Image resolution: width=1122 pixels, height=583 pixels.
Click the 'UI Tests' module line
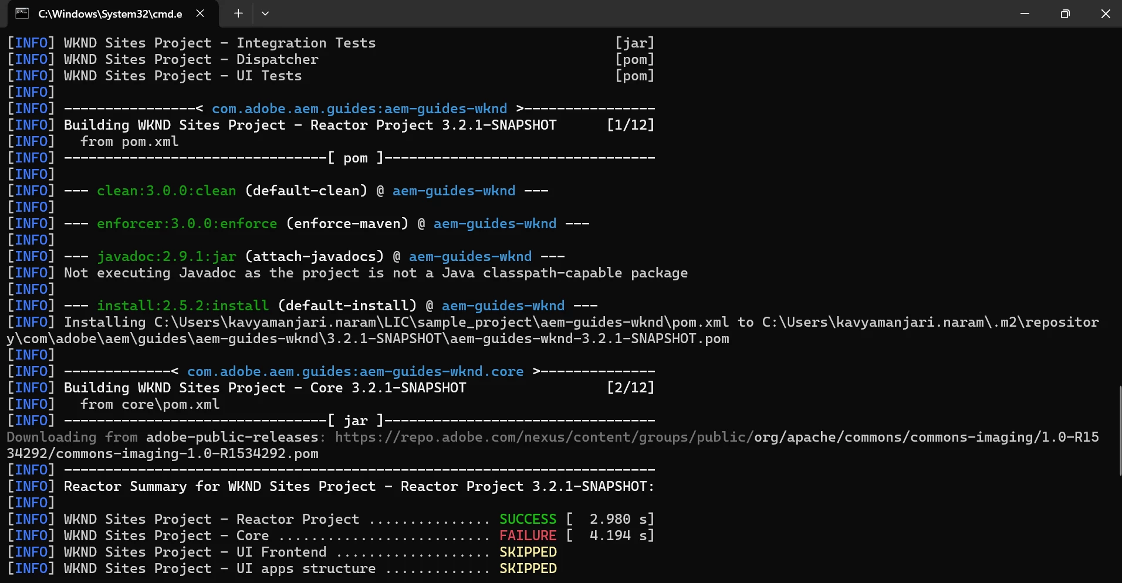coord(183,76)
